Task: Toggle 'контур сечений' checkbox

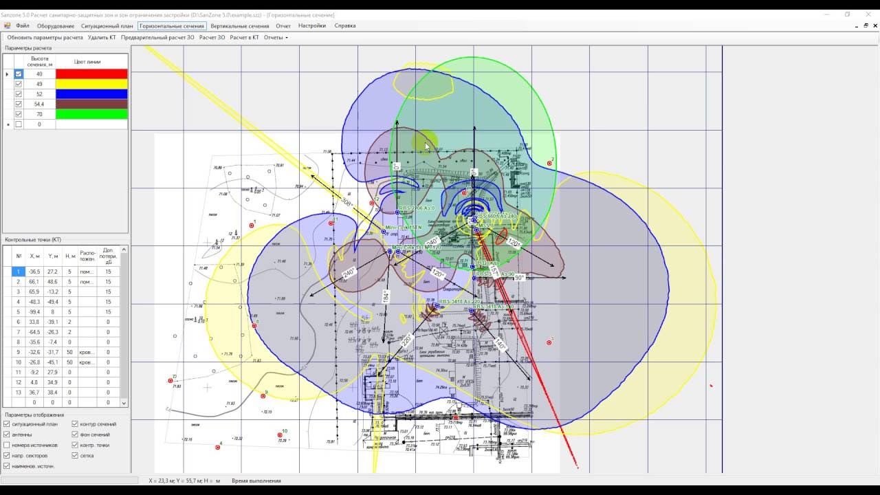Action: (x=75, y=424)
